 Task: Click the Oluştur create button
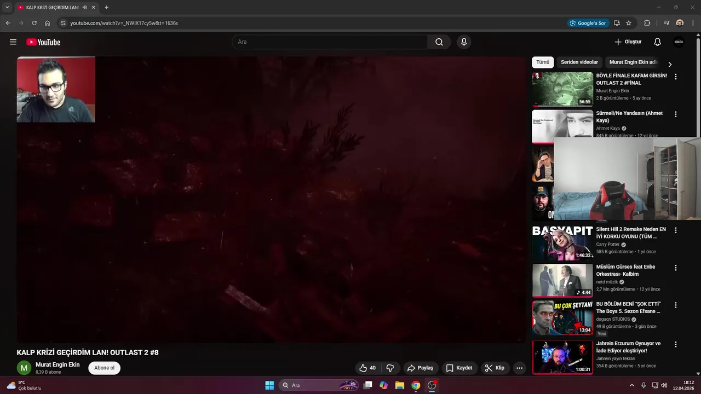(628, 42)
